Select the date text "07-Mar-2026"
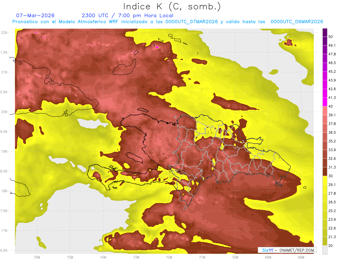338x261 pixels. [x=35, y=15]
